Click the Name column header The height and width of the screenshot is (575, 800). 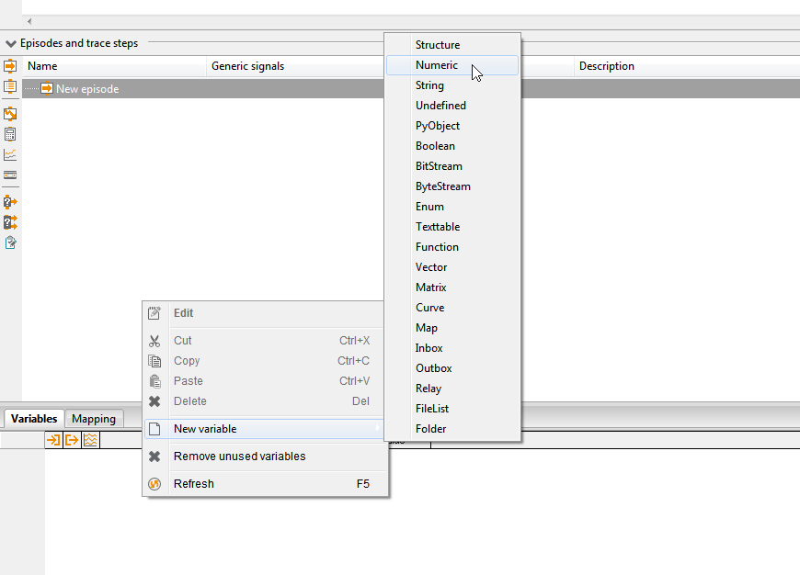114,66
